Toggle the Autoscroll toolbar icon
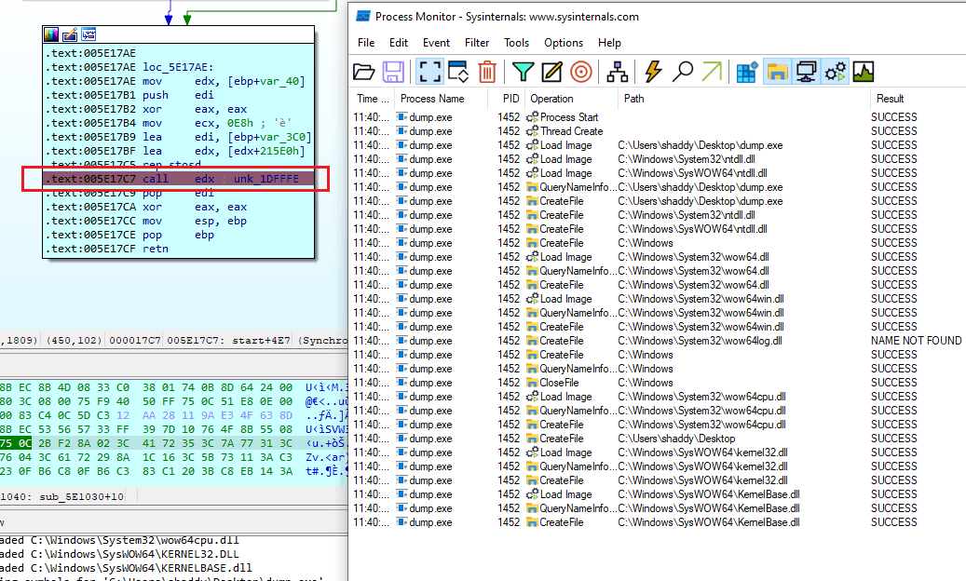The image size is (966, 581). pyautogui.click(x=458, y=72)
